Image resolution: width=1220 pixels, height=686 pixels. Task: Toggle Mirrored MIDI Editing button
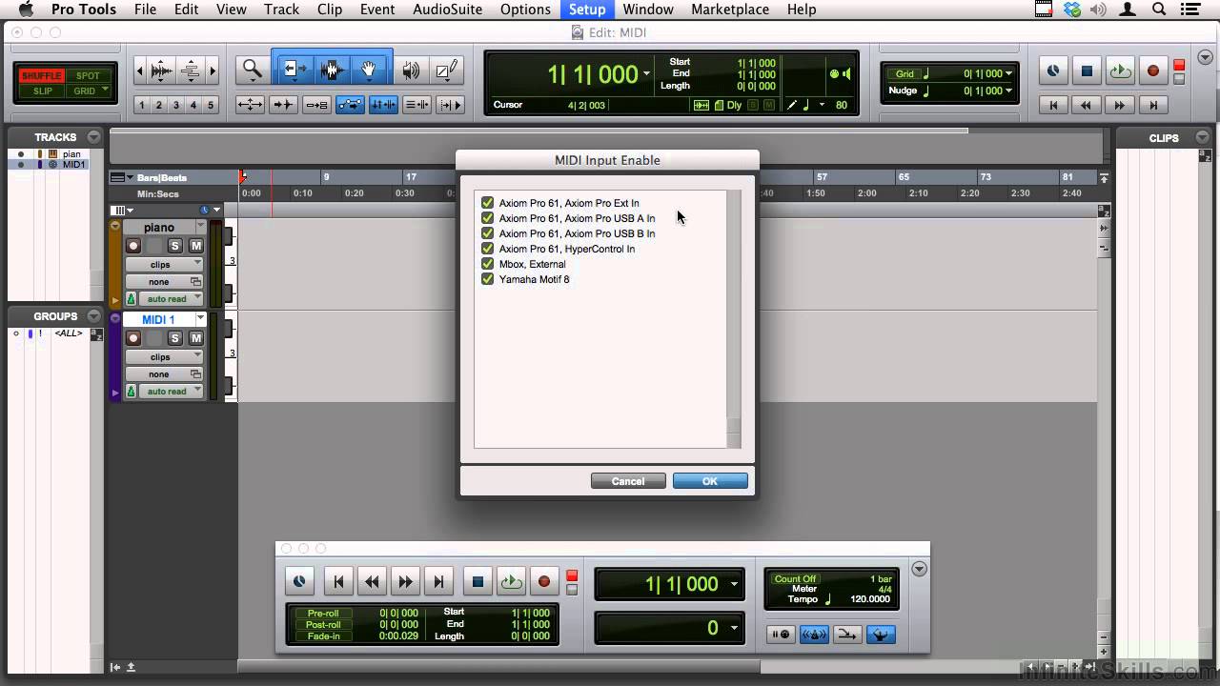[x=316, y=105]
